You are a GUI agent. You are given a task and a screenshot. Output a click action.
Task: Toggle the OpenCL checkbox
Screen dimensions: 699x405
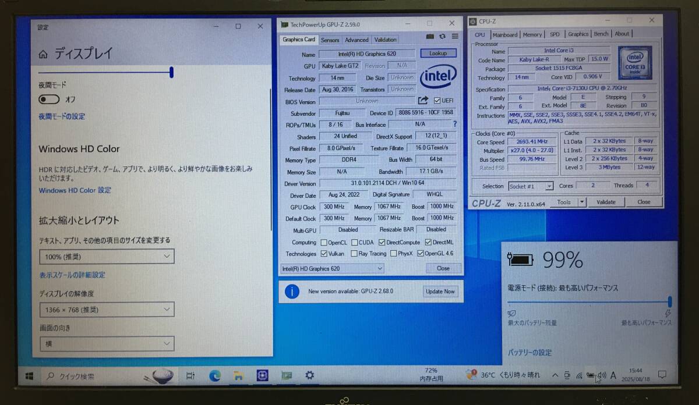(x=324, y=242)
